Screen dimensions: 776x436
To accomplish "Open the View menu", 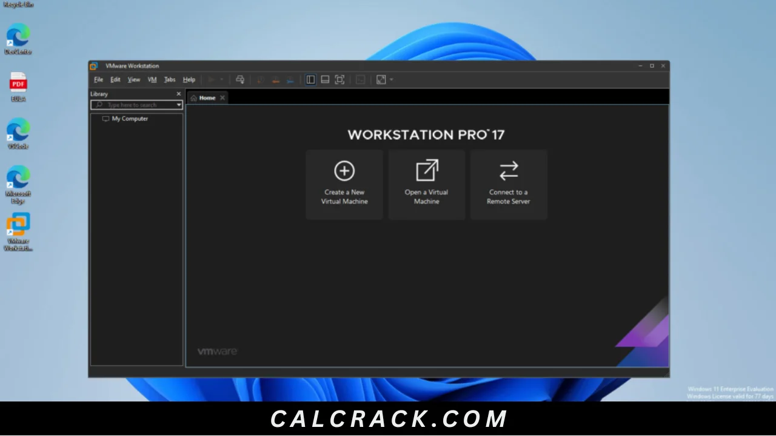I will [x=134, y=80].
